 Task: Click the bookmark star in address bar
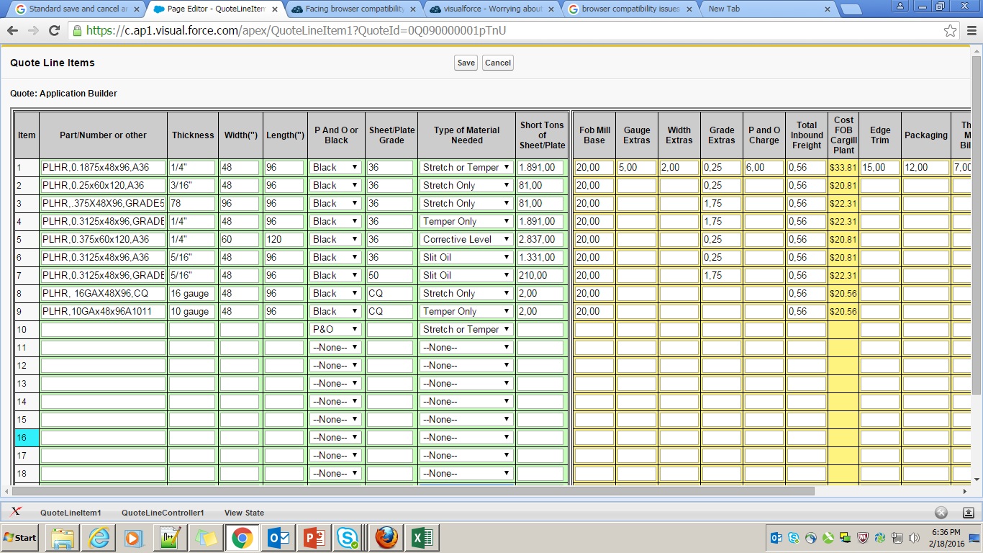tap(950, 31)
